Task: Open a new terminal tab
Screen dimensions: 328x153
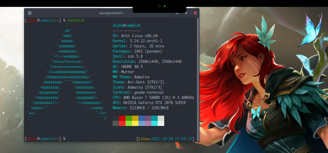Action: [x=30, y=13]
